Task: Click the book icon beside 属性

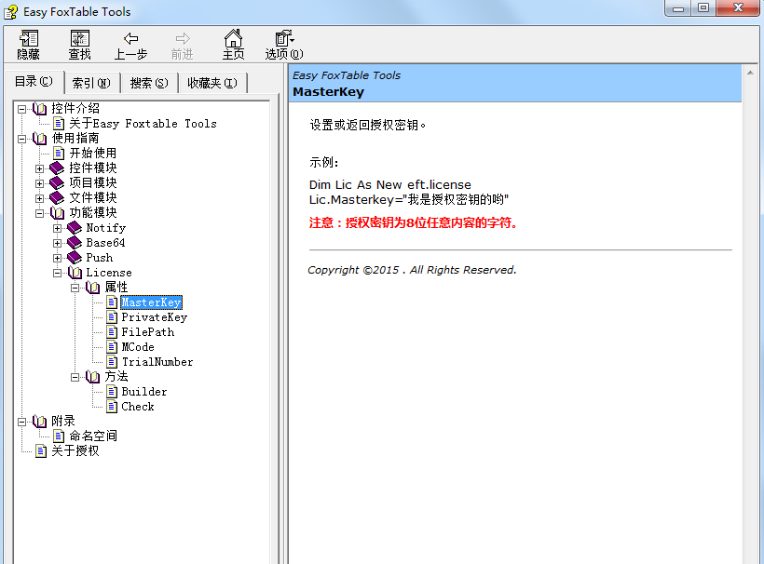Action: (x=92, y=288)
